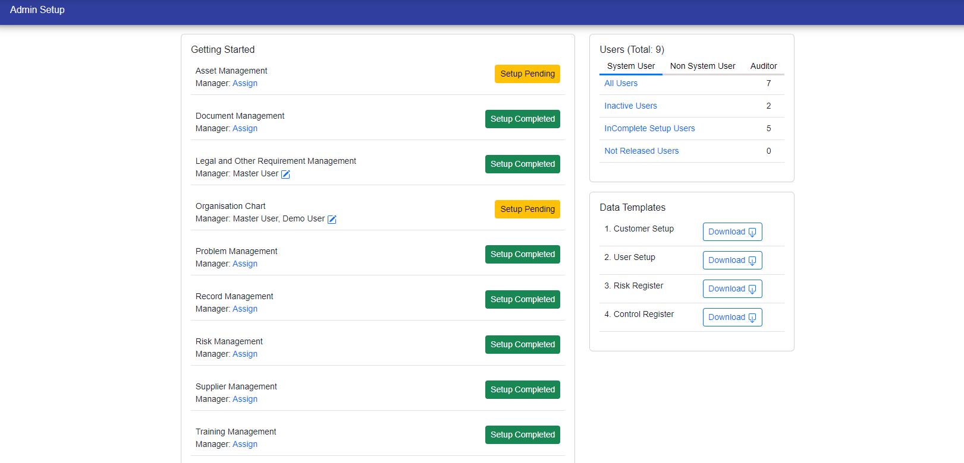Screen dimensions: 964x463
Task: Switch to the Non System User tab
Action: (702, 66)
